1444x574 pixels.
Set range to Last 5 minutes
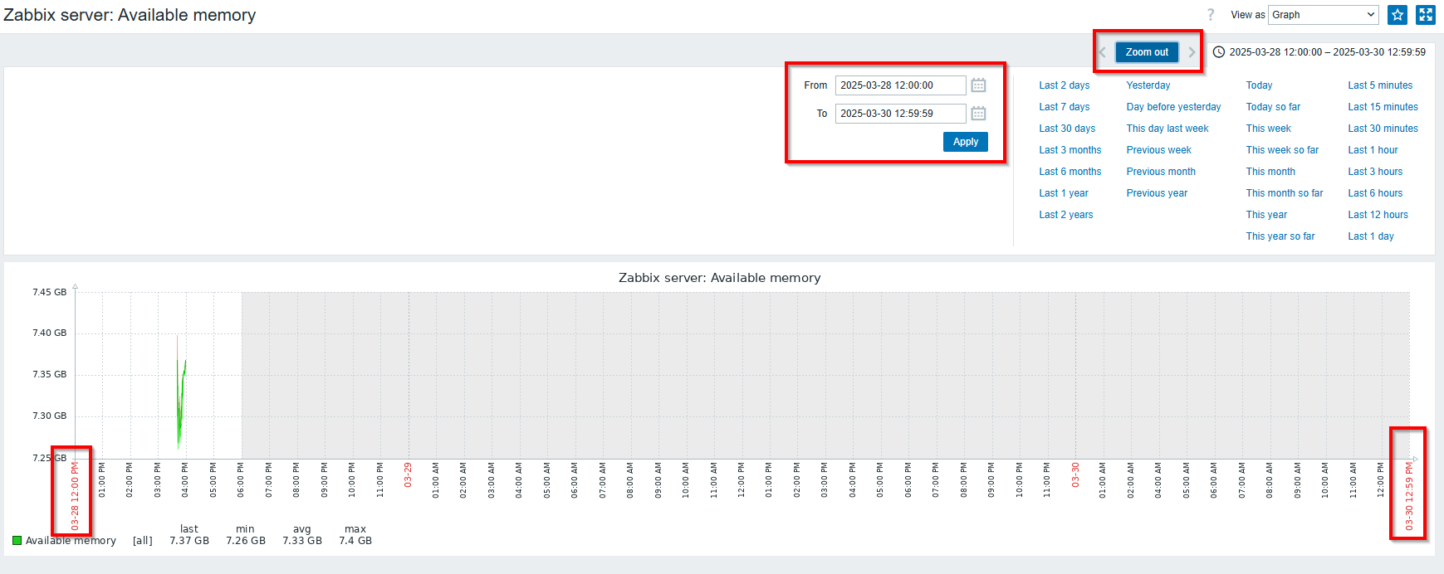point(1380,85)
